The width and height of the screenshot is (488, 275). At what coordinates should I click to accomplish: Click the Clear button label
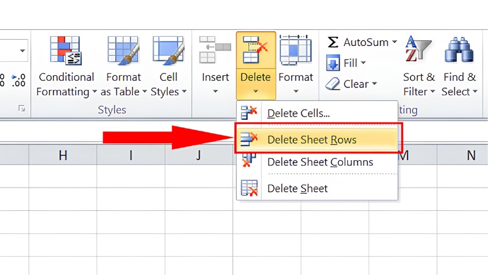click(x=356, y=84)
